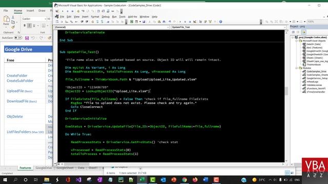This screenshot has height=184, width=328.
Task: Open the PowerPoint taskbar icon
Action: [174, 179]
